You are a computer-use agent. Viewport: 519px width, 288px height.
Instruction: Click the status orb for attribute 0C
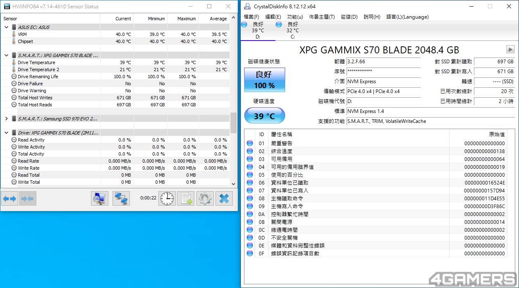click(x=250, y=230)
